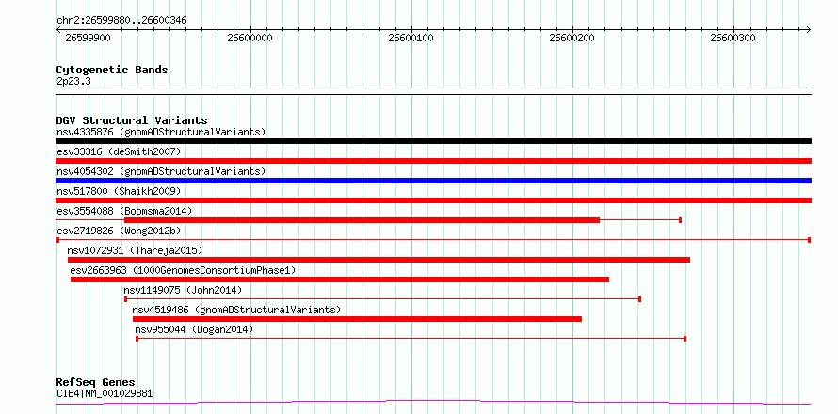Select the red nsv517800 Shaikh2009 bar
Image resolution: width=838 pixels, height=414 pixels.
coord(433,200)
